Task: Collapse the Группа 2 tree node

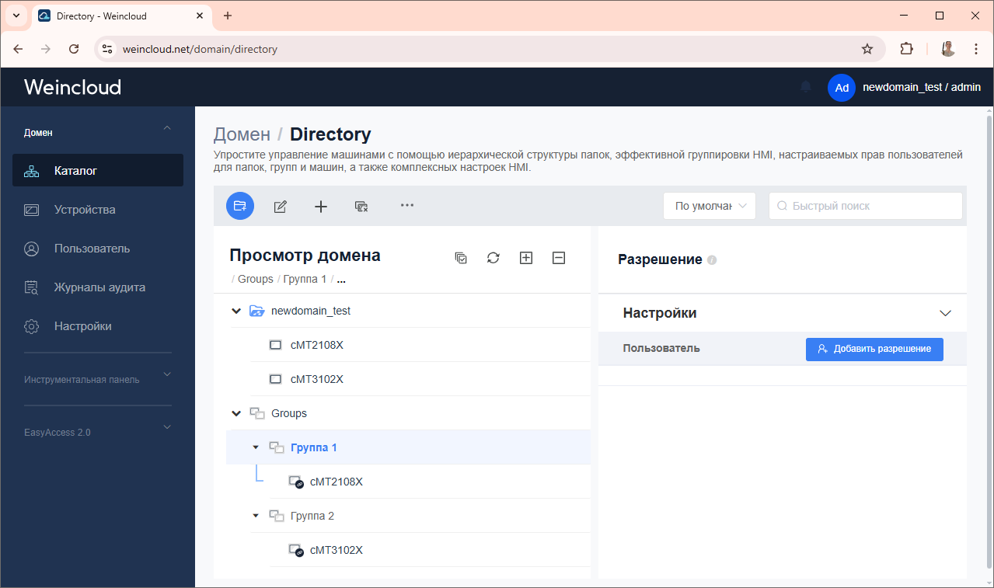Action: [x=256, y=516]
